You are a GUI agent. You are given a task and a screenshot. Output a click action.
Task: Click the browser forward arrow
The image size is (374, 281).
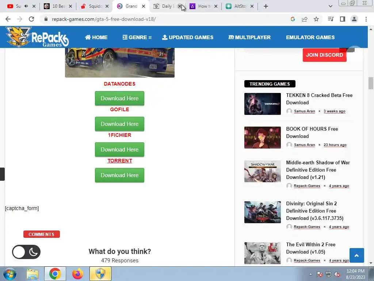pyautogui.click(x=20, y=19)
